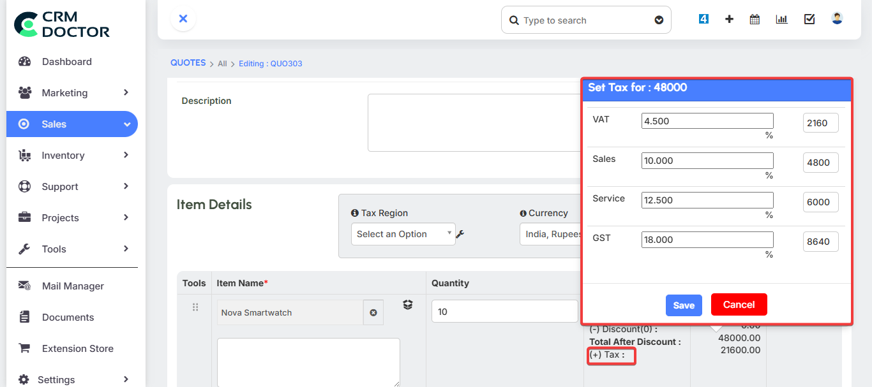Image resolution: width=872 pixels, height=387 pixels.
Task: Click the checkmark tasks icon in the header
Action: [809, 19]
